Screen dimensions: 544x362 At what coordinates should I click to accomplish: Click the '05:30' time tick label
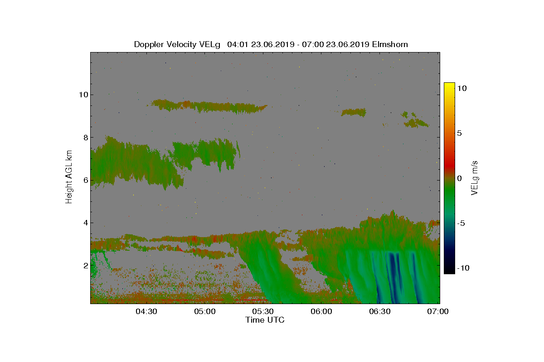coord(263,311)
